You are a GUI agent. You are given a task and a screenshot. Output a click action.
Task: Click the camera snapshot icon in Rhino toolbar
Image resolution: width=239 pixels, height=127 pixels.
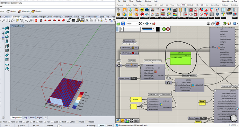[x=73, y=20]
